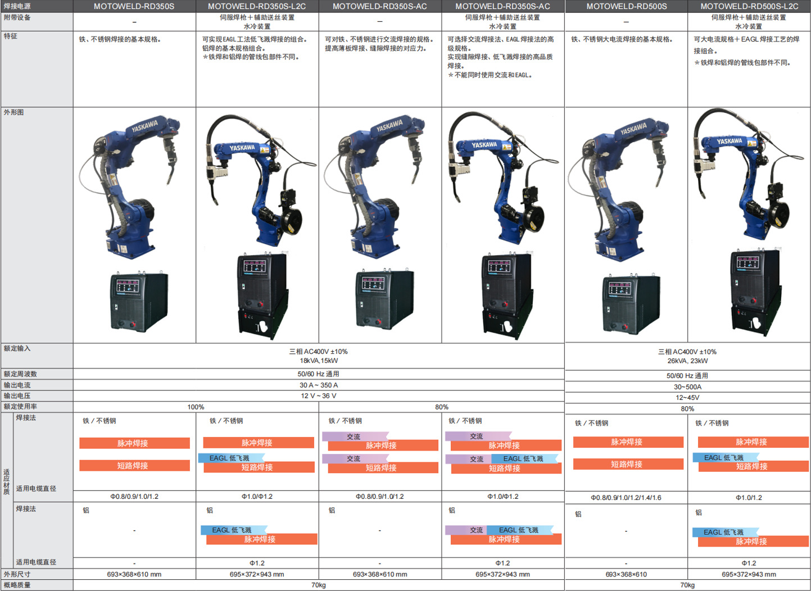Viewport: 811px width, 591px height.
Task: Select the MOTOWELD-RD500S-L2C column header
Action: 749,6
